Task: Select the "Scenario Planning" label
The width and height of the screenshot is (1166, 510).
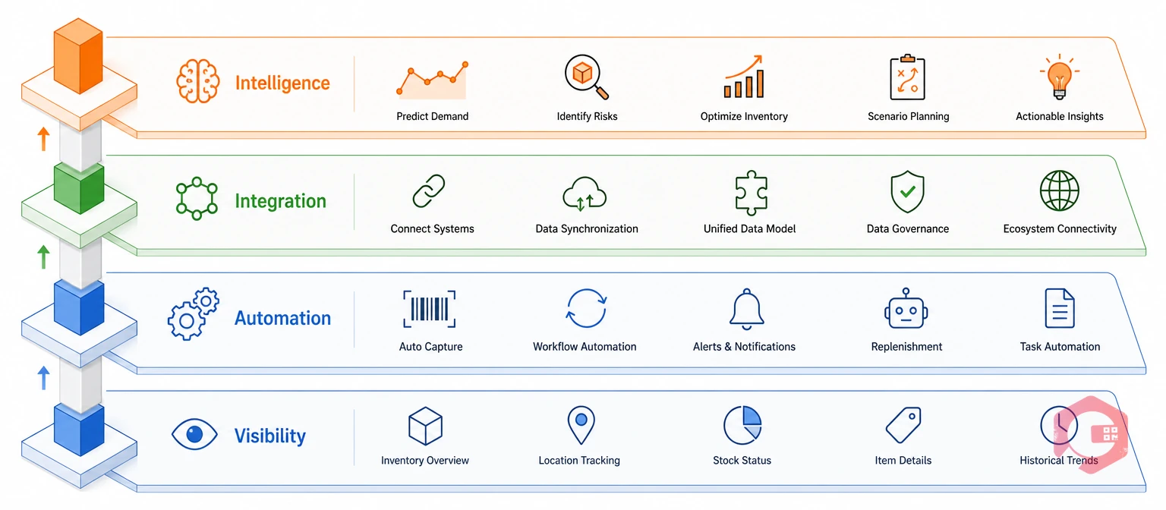Action: tap(908, 116)
